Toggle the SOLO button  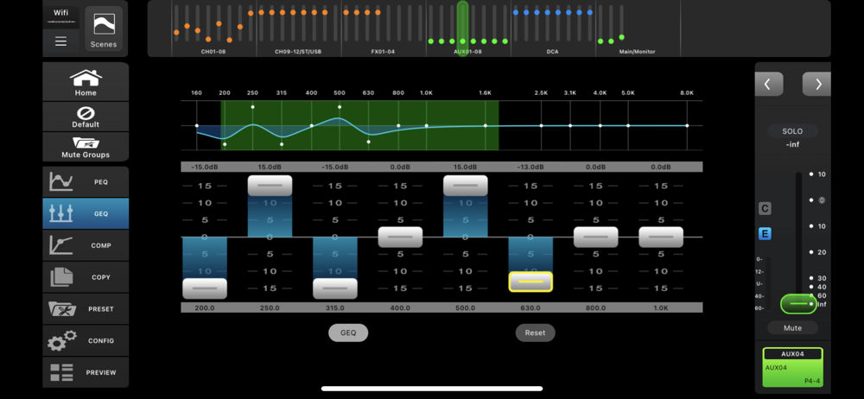point(792,131)
